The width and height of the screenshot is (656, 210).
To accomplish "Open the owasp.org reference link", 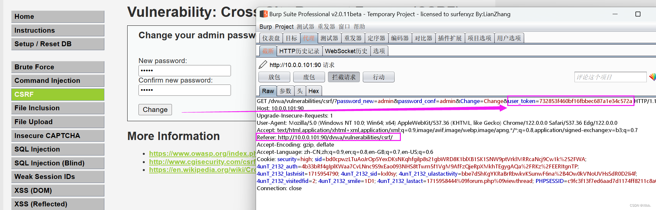I will pyautogui.click(x=202, y=154).
